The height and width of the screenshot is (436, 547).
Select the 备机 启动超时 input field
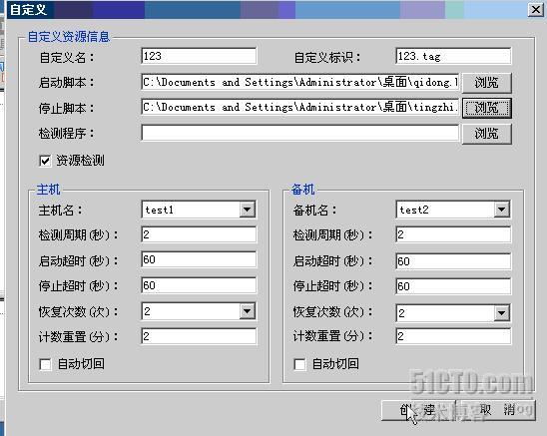click(453, 261)
